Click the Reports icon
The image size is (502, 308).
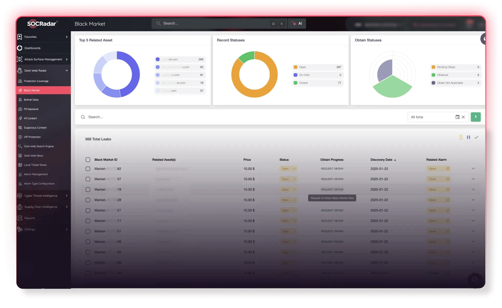[20, 218]
